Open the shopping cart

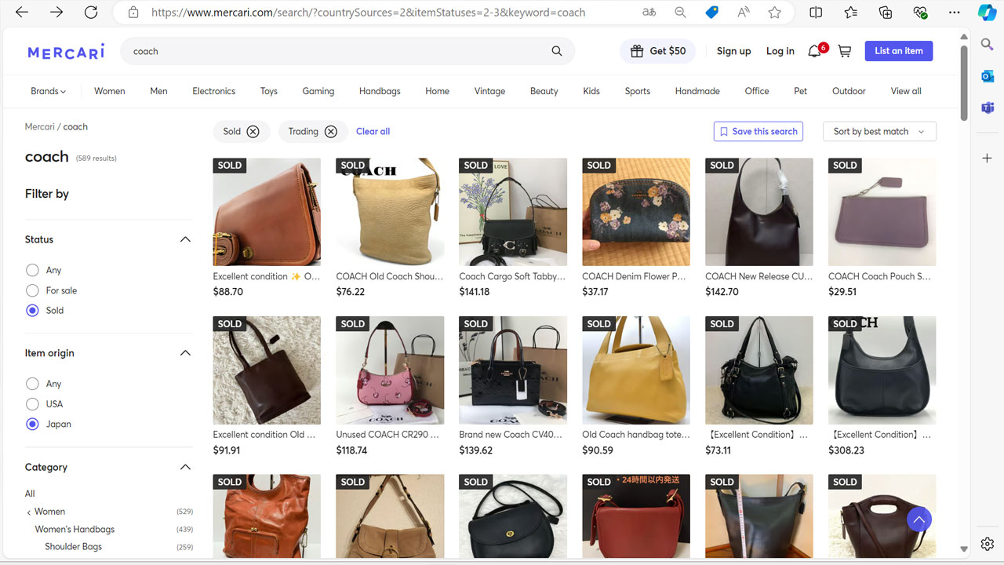point(845,51)
